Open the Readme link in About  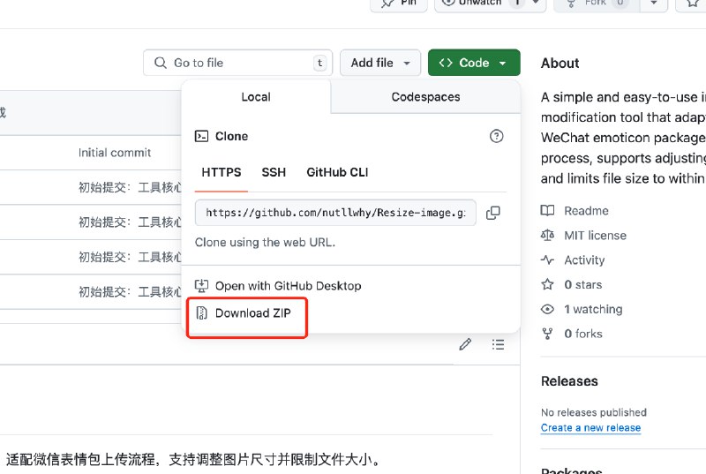[x=586, y=211]
